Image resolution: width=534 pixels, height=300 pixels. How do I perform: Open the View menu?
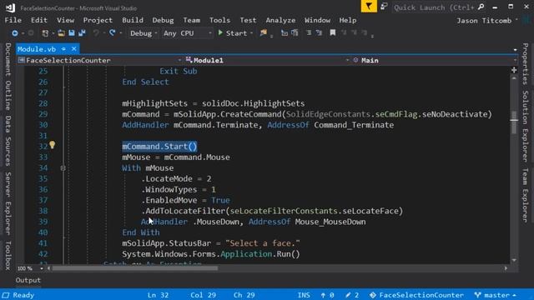click(65, 20)
